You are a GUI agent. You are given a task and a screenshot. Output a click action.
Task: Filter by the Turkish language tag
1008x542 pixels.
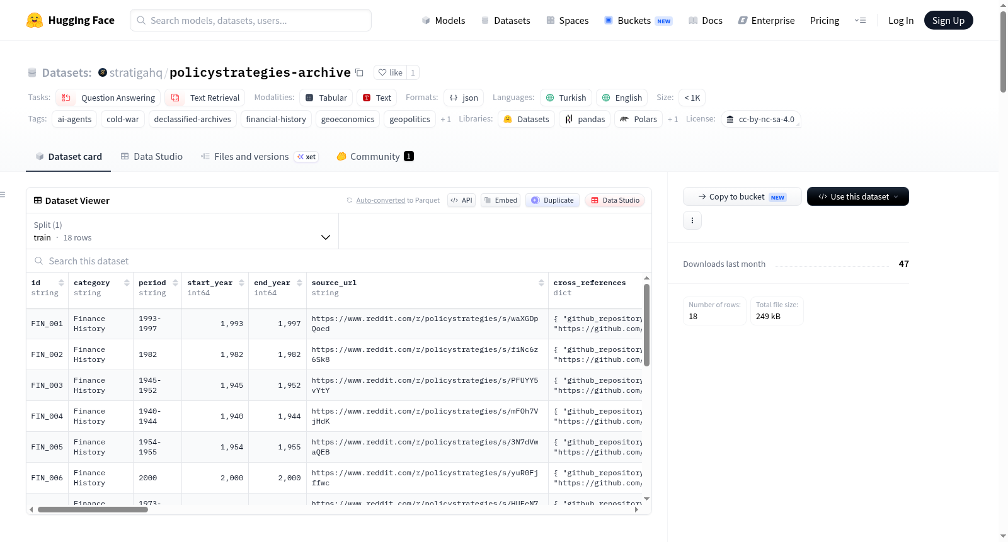tap(566, 98)
